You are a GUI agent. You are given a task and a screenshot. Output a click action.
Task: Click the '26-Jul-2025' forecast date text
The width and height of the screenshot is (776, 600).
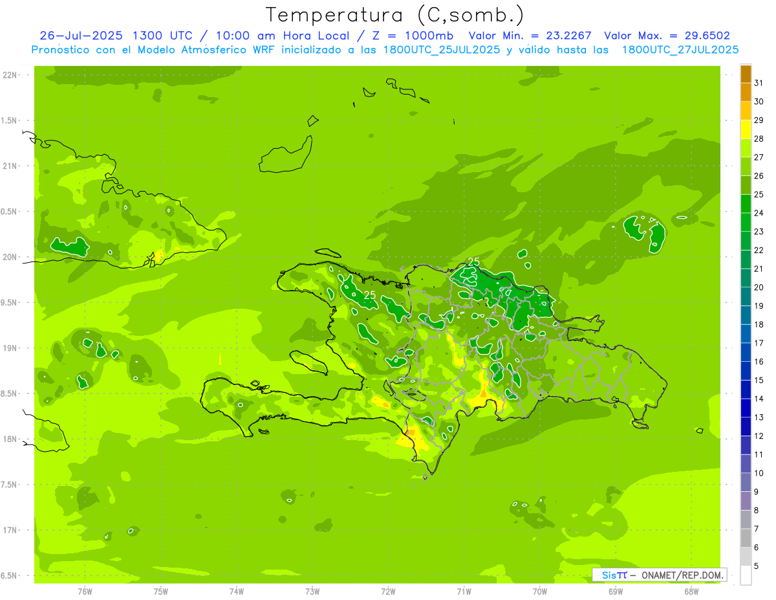point(83,36)
